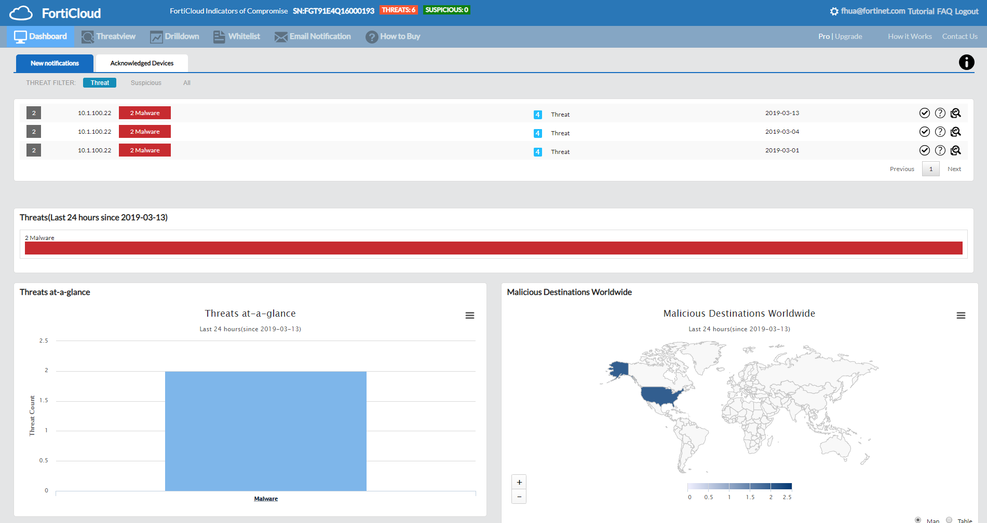Click the map color scale legend
The image size is (987, 523).
click(739, 486)
